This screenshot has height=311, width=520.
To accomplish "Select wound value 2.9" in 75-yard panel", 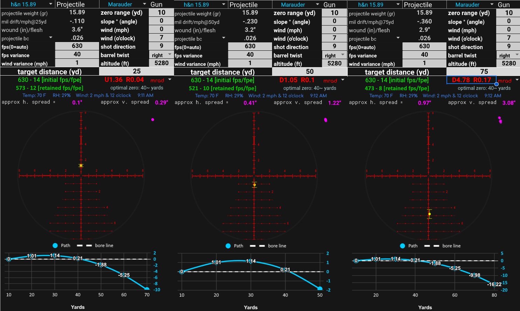I will [x=424, y=30].
